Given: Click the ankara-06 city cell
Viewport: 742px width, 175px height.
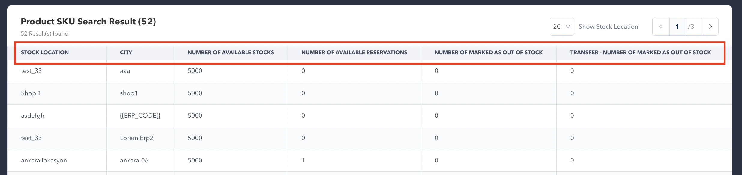Looking at the screenshot, I should point(134,160).
